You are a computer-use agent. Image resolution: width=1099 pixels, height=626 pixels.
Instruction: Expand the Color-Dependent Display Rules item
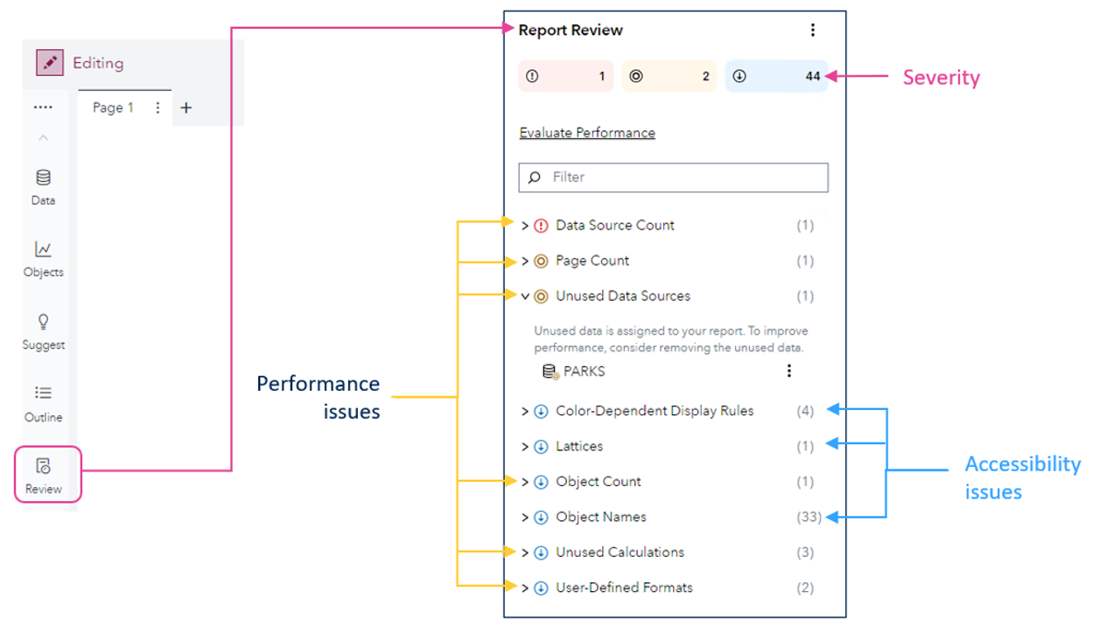pyautogui.click(x=525, y=411)
